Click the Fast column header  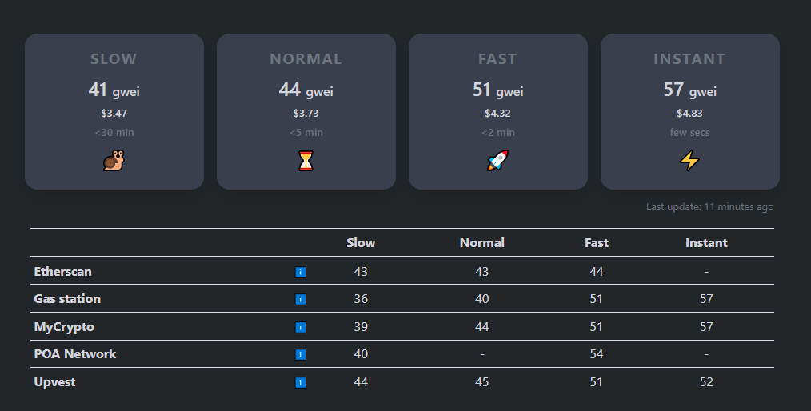597,243
